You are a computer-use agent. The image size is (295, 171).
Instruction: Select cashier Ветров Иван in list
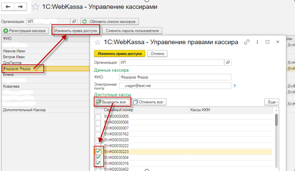click(46, 57)
